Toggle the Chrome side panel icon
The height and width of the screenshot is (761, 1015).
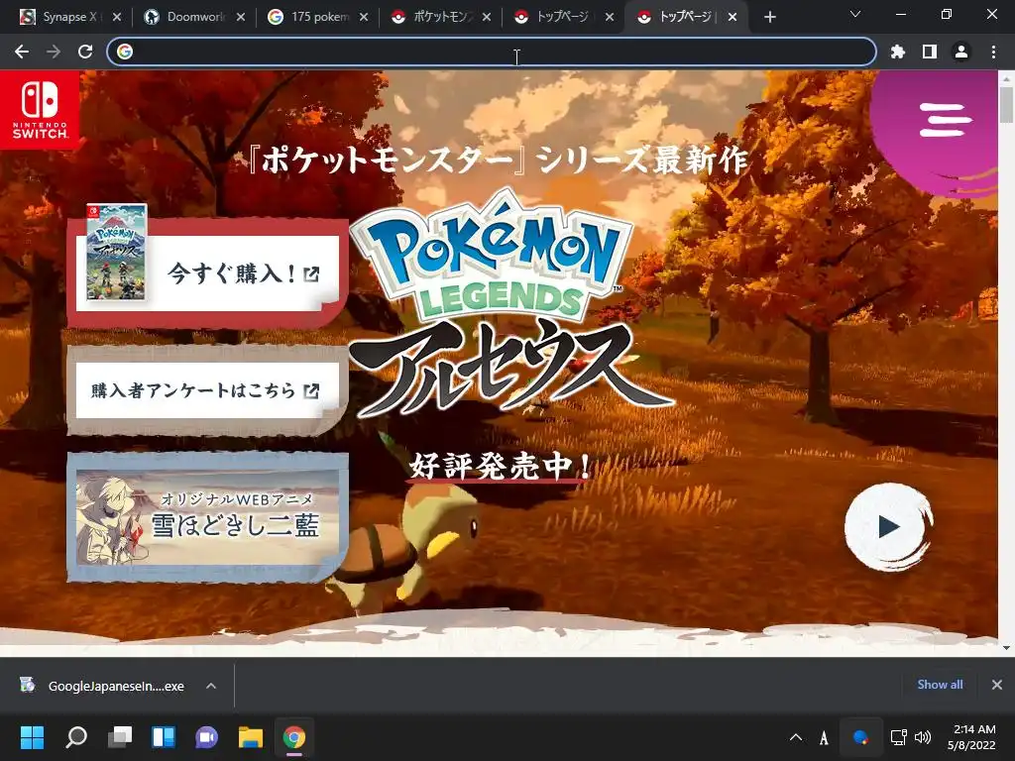930,52
